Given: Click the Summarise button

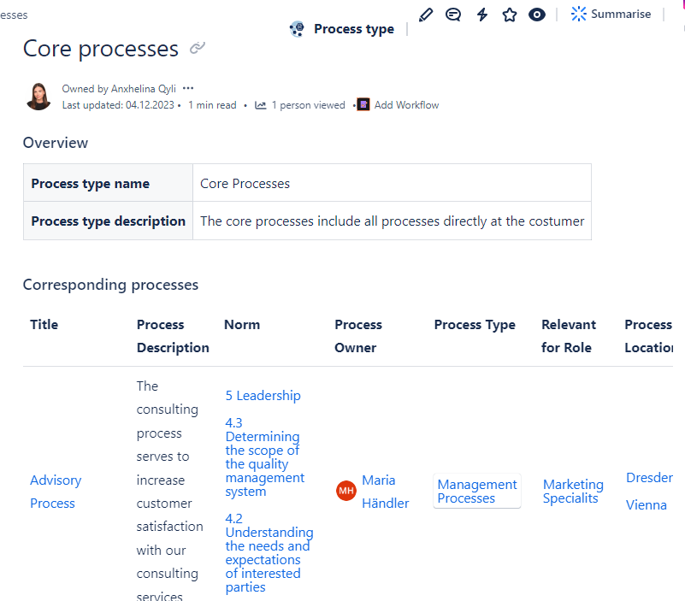Looking at the screenshot, I should (x=611, y=14).
